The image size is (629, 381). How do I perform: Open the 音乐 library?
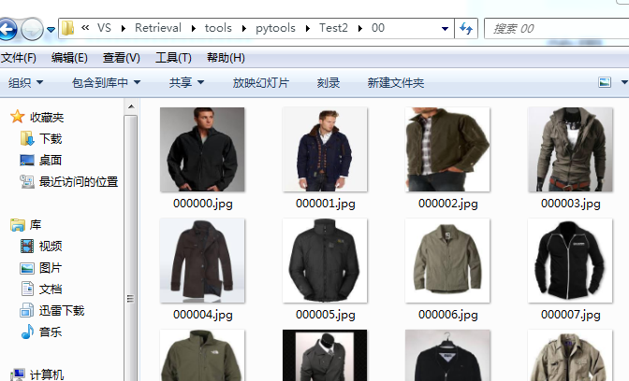click(x=51, y=332)
